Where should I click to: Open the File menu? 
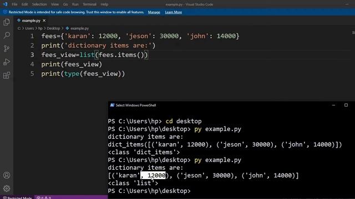pyautogui.click(x=14, y=4)
